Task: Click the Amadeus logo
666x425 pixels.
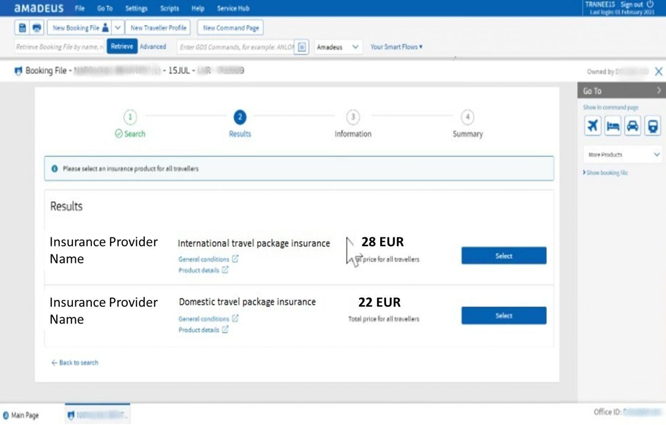Action: [x=38, y=8]
